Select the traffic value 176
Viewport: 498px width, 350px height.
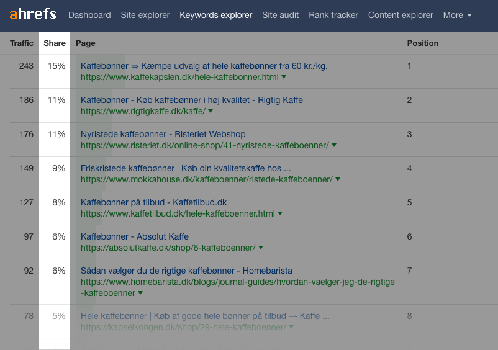26,134
